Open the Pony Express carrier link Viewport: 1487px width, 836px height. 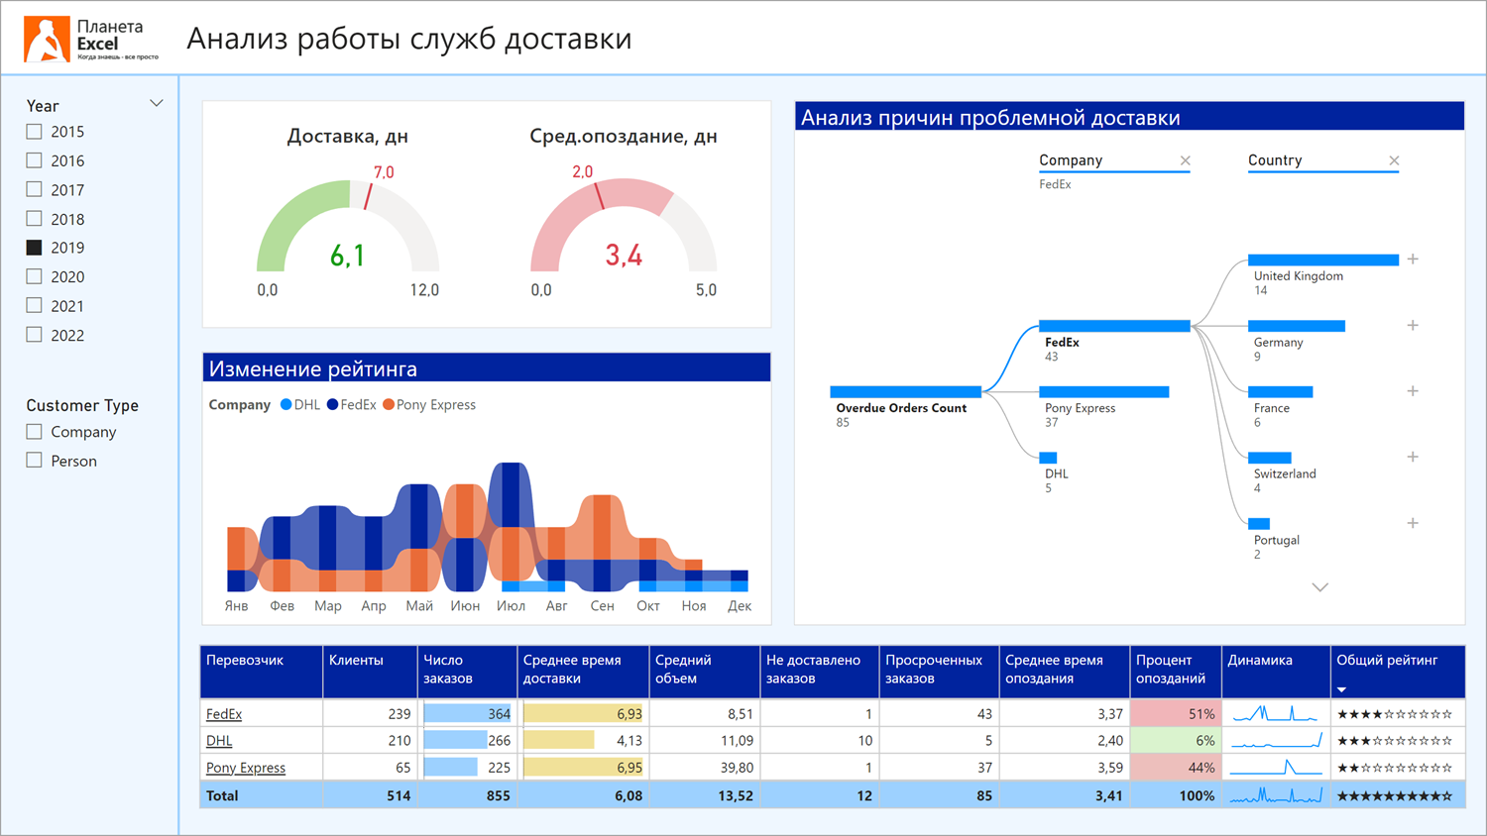pyautogui.click(x=246, y=768)
